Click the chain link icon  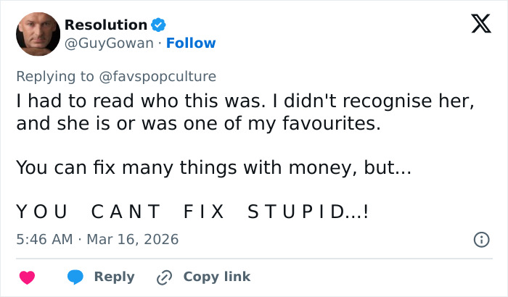tap(165, 277)
